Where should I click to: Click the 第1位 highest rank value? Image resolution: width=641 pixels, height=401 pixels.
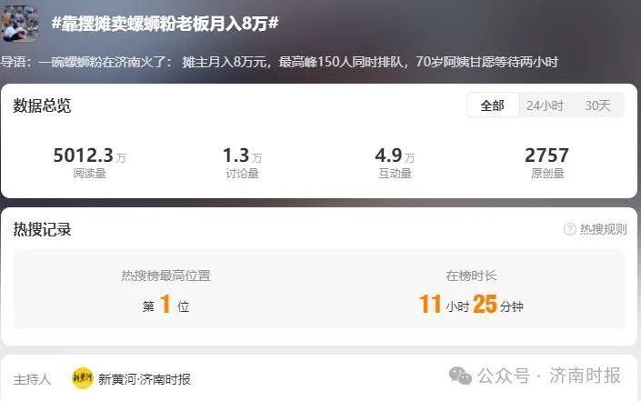coord(166,305)
